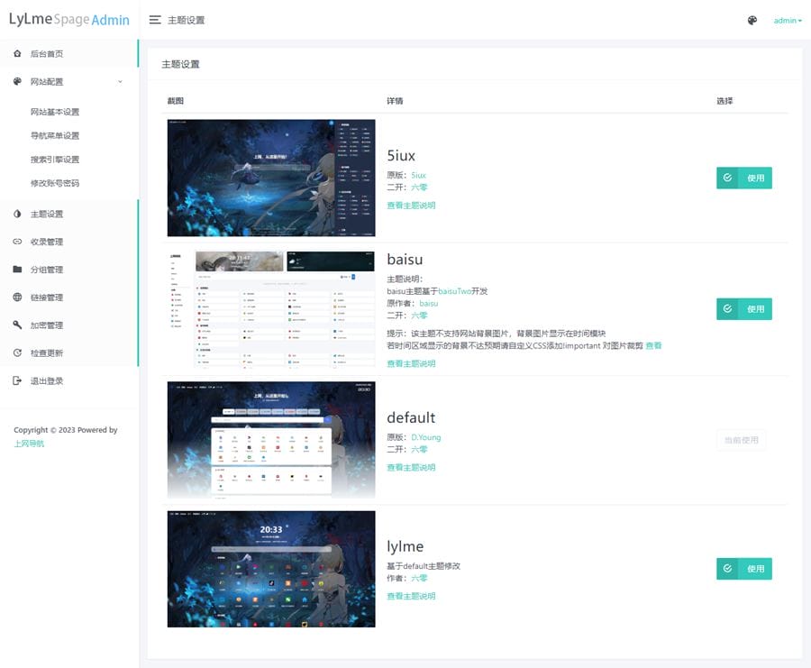Click the 网站配置 globe icon
The width and height of the screenshot is (811, 668).
click(15, 80)
